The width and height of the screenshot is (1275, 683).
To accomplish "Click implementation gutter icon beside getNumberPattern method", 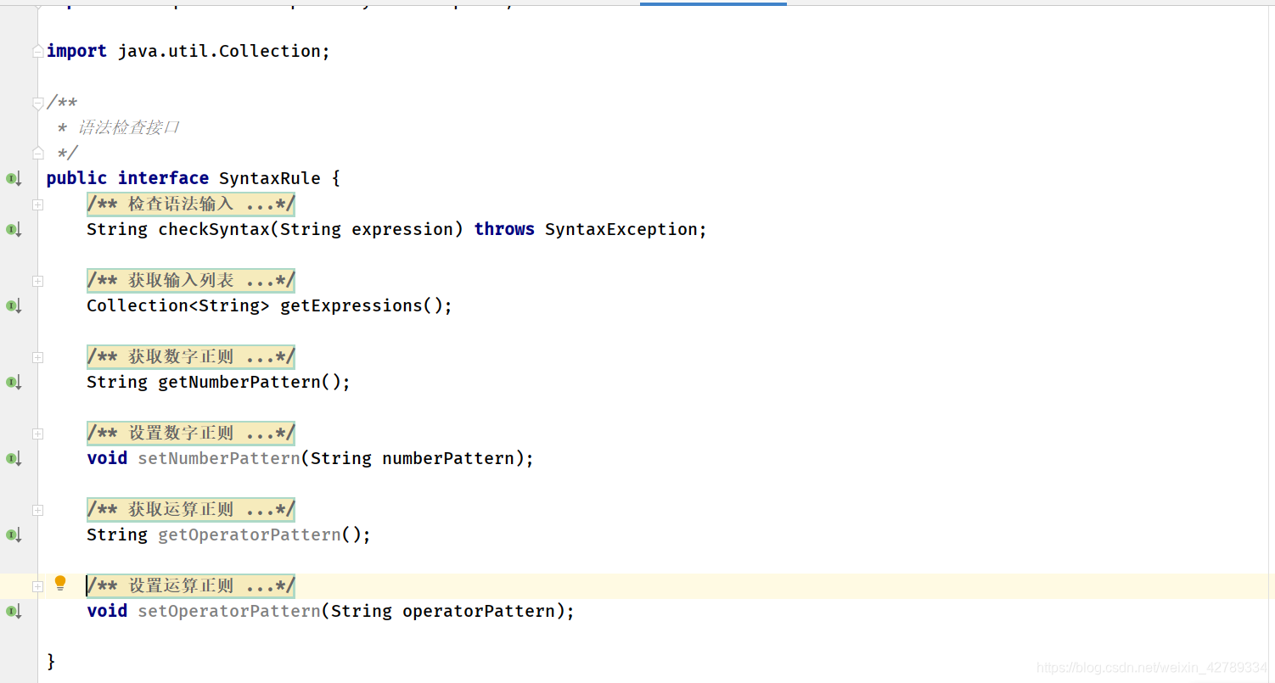I will [14, 382].
